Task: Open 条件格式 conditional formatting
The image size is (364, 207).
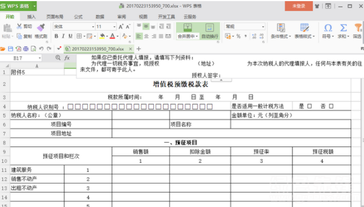Action: pos(281,31)
